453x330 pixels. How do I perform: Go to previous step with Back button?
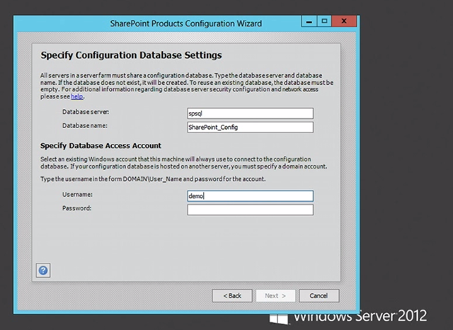point(232,295)
